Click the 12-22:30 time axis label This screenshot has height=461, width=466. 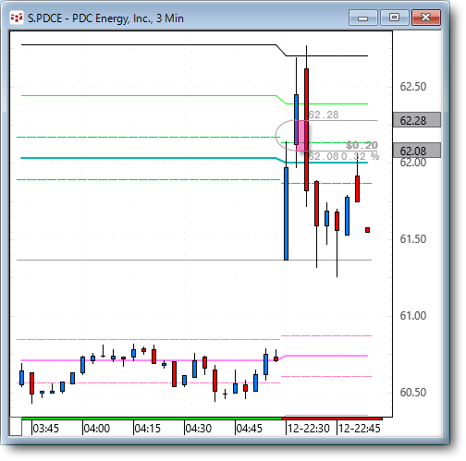(x=308, y=429)
